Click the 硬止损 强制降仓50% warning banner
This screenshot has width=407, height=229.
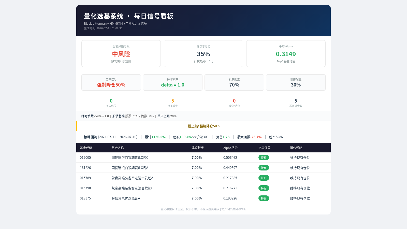click(203, 126)
